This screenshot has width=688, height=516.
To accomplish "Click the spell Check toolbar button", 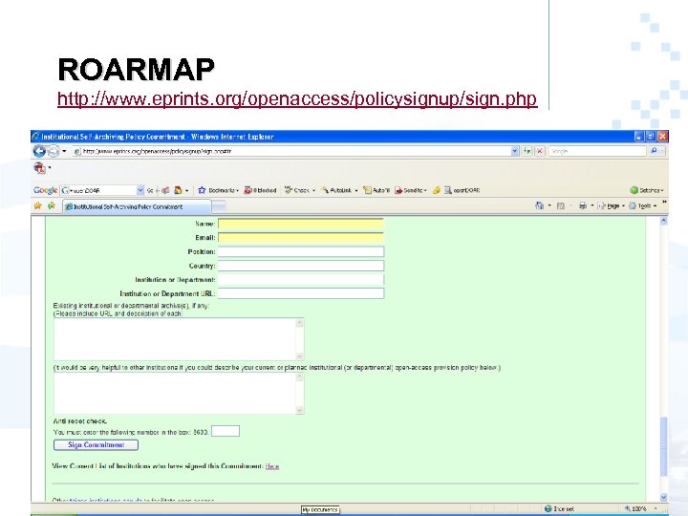I will click(x=300, y=190).
